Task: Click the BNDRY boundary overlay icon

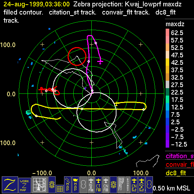Action: [121, 184]
